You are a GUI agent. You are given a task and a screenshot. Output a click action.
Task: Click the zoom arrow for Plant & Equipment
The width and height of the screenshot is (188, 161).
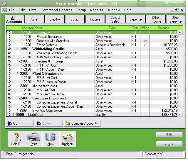coord(9,73)
